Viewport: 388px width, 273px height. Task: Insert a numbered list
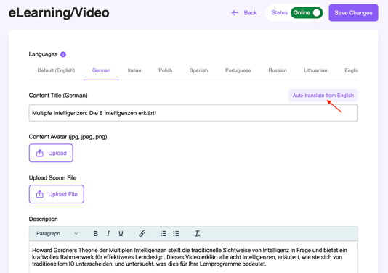163,234
